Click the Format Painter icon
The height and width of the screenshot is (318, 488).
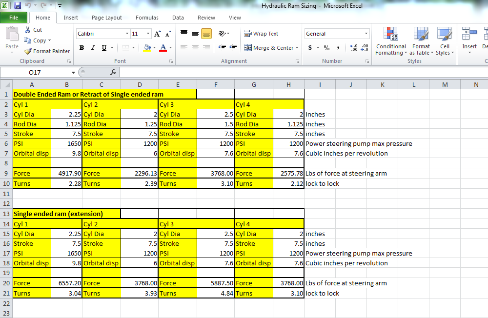click(28, 51)
